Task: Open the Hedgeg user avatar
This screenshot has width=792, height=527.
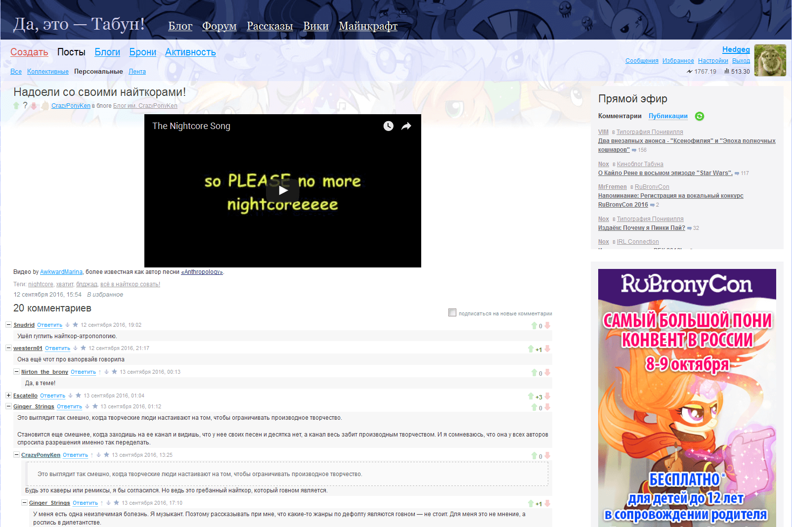Action: [770, 60]
